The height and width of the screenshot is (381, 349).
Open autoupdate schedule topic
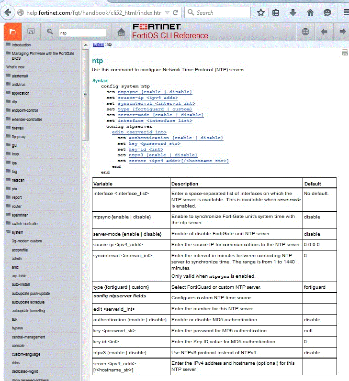[x=28, y=302]
